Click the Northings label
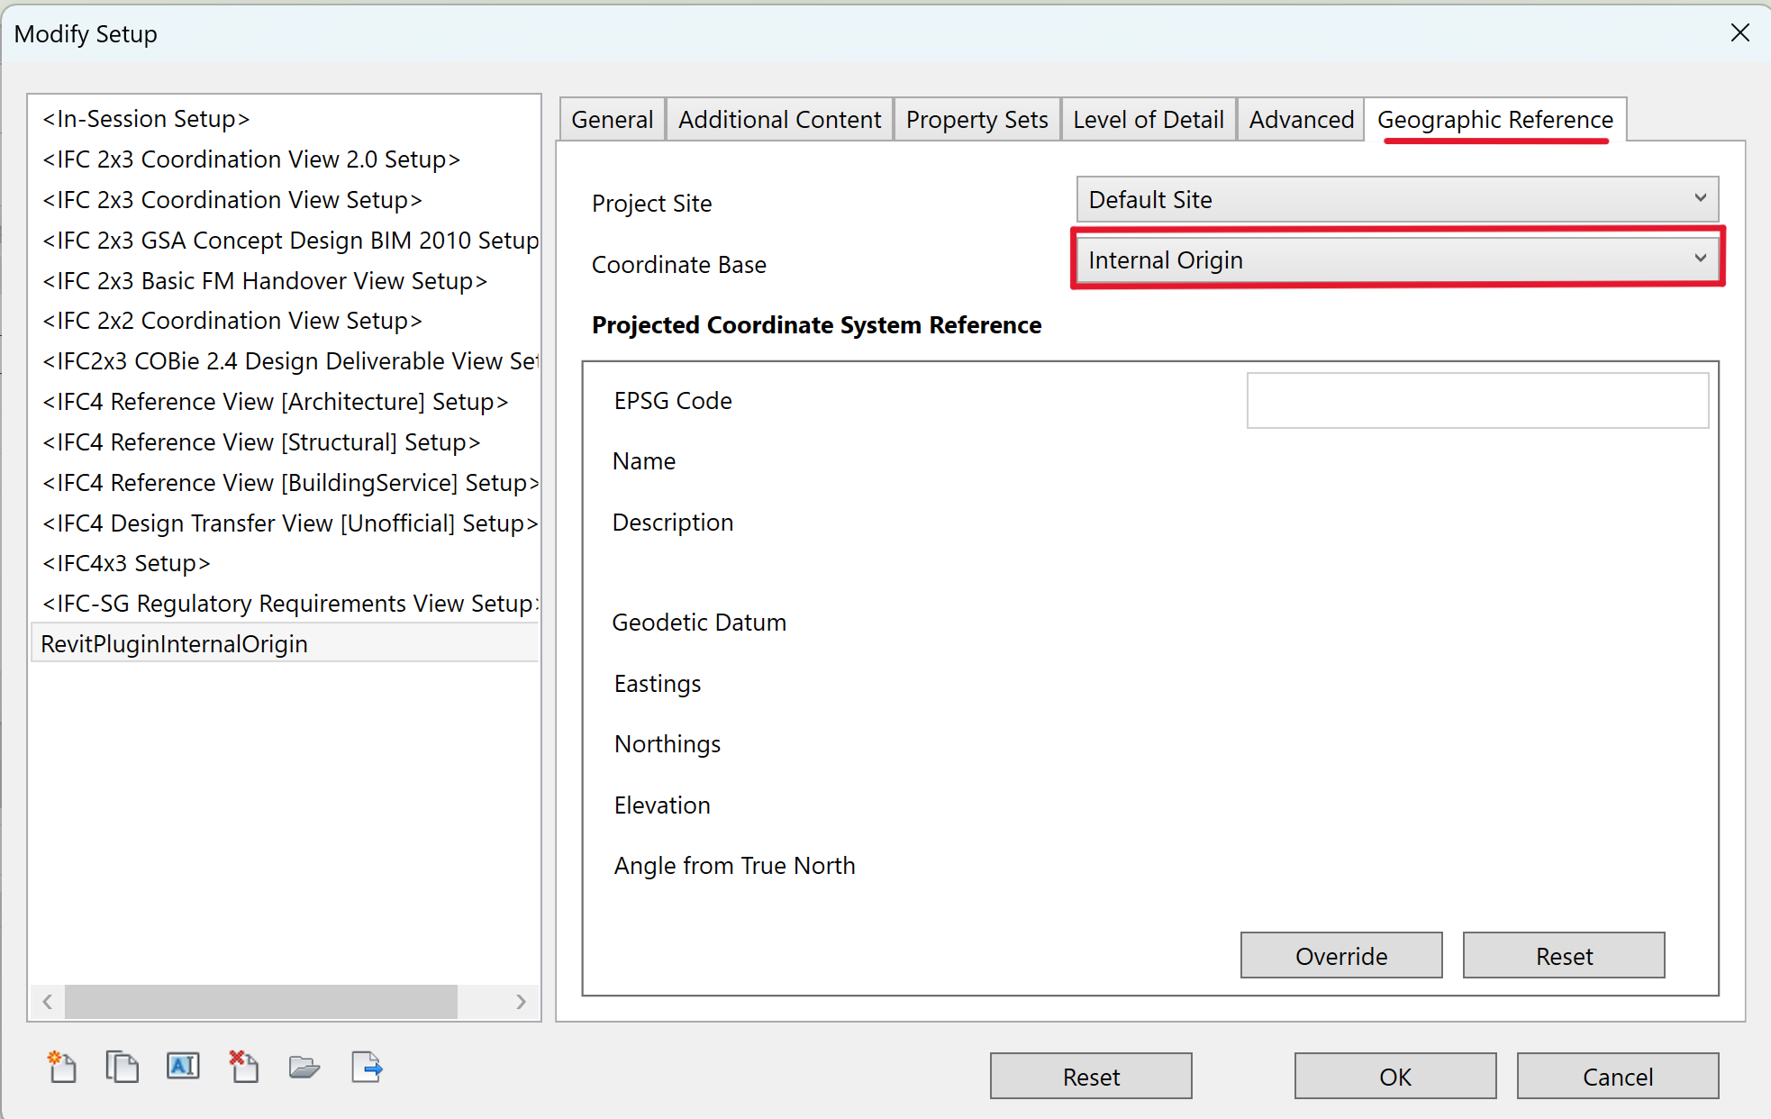 [668, 744]
